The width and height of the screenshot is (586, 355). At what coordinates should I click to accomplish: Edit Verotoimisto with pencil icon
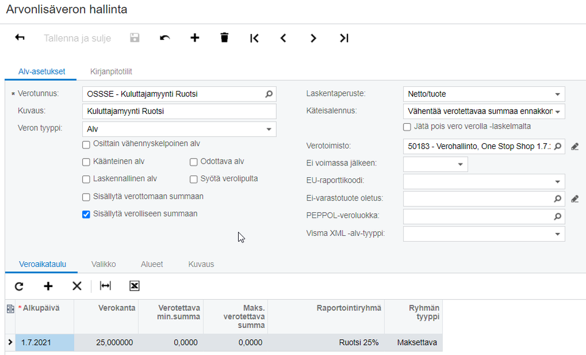pyautogui.click(x=575, y=147)
